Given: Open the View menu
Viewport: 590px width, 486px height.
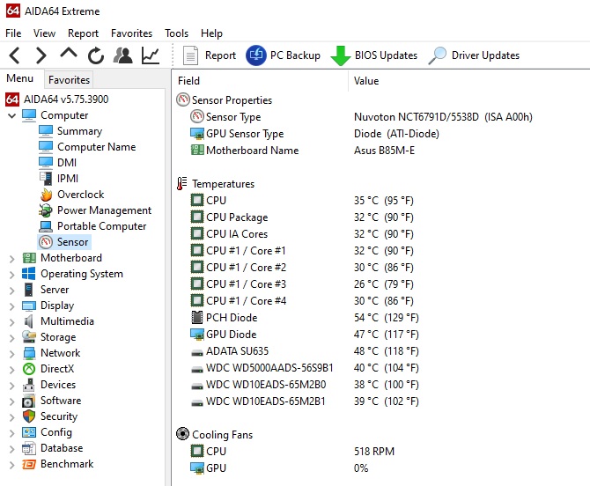Looking at the screenshot, I should [44, 33].
